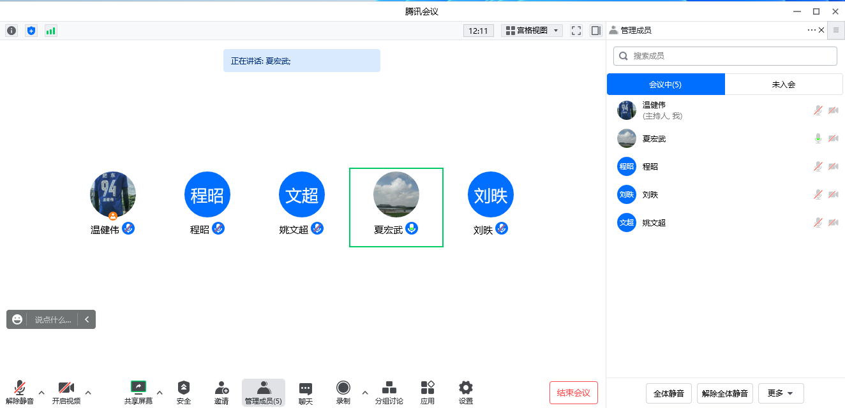Image resolution: width=845 pixels, height=408 pixels.
Task: Open the meeting info icon
Action: [11, 31]
